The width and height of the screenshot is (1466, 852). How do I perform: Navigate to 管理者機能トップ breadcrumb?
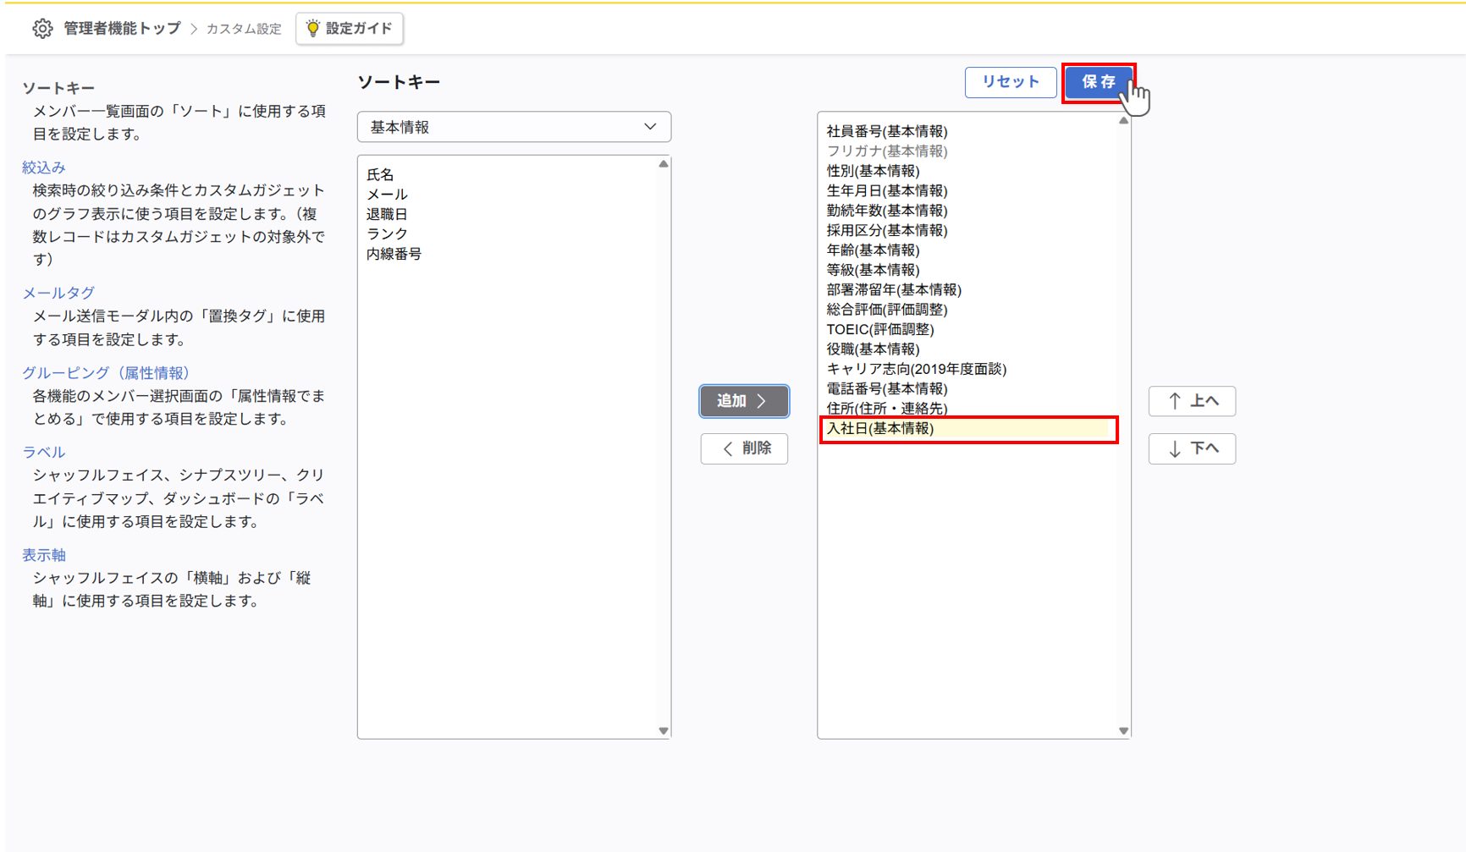point(122,29)
